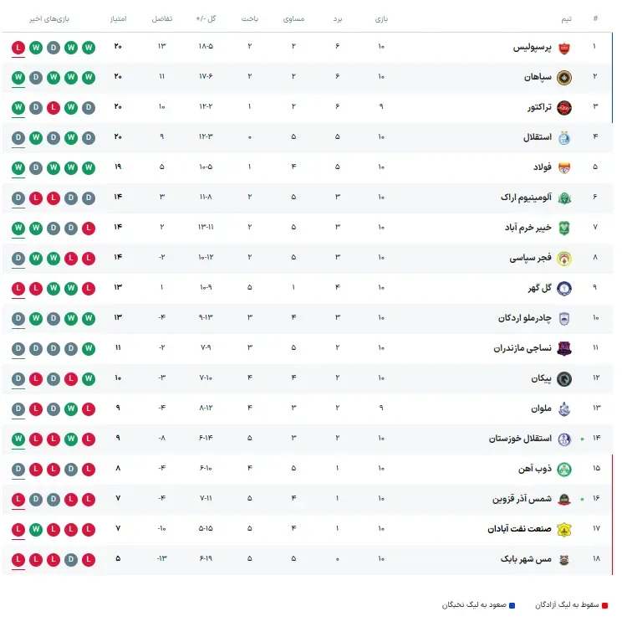Sort table by امتیاز column header
632x632 pixels.
click(x=118, y=19)
